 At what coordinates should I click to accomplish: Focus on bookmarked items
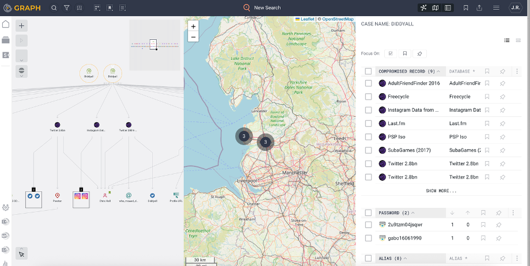[404, 54]
